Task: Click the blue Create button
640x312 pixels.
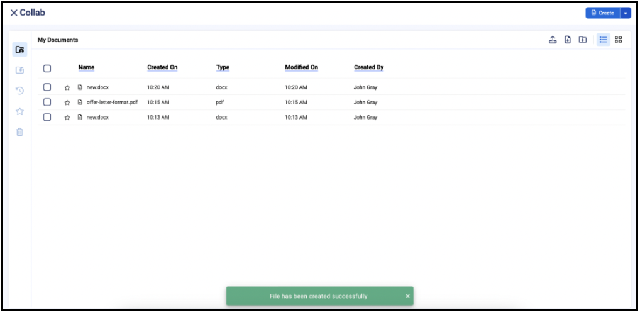Action: click(602, 13)
